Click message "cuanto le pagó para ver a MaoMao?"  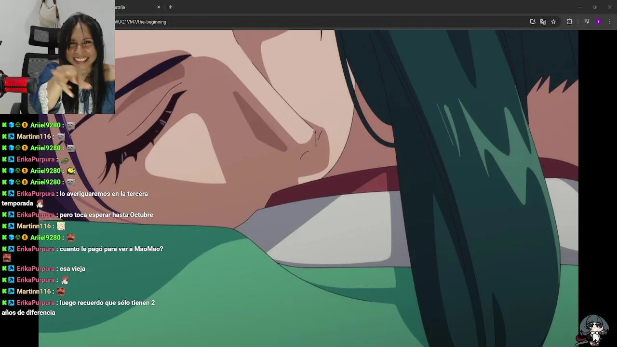(x=111, y=249)
